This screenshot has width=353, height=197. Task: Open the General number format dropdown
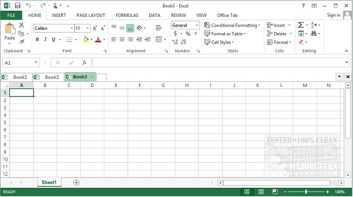pyautogui.click(x=197, y=25)
